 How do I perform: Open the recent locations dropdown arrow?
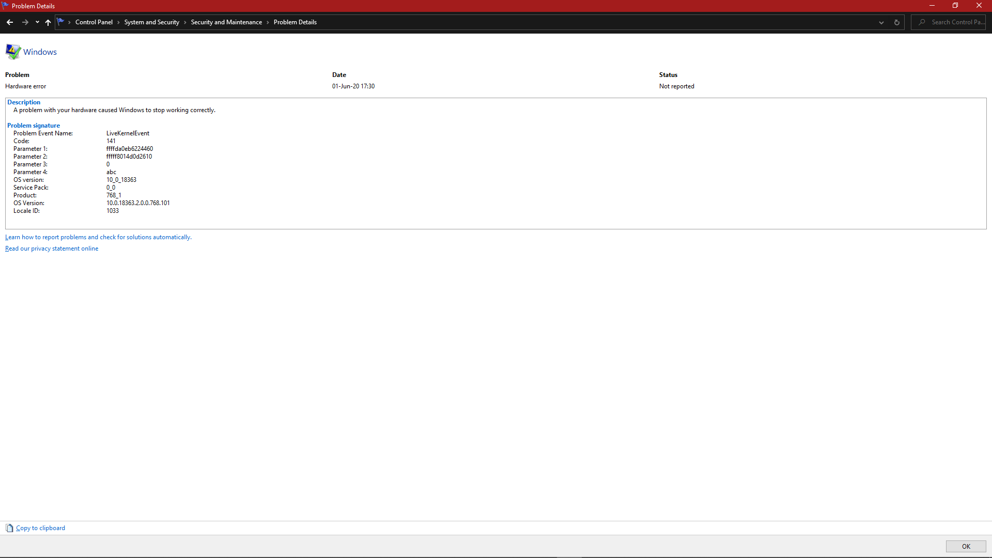[37, 22]
